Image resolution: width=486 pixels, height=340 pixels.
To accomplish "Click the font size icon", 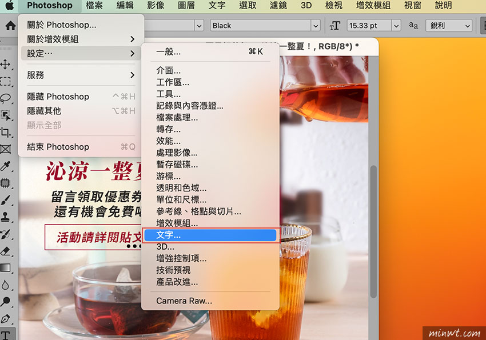I will [x=334, y=26].
